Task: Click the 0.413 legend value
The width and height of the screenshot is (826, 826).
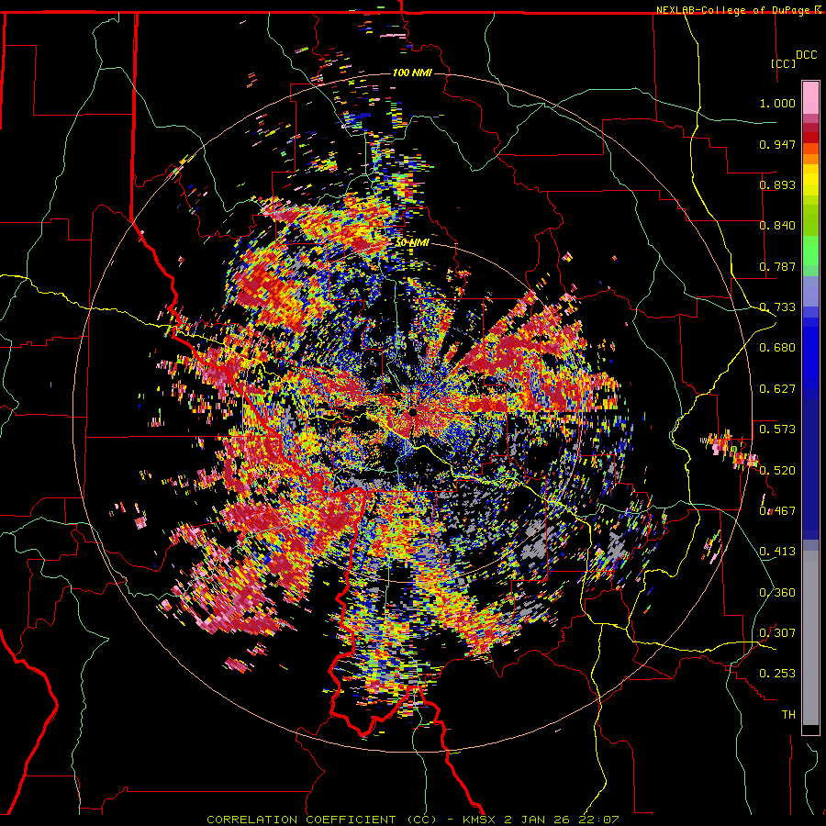Action: 777,552
